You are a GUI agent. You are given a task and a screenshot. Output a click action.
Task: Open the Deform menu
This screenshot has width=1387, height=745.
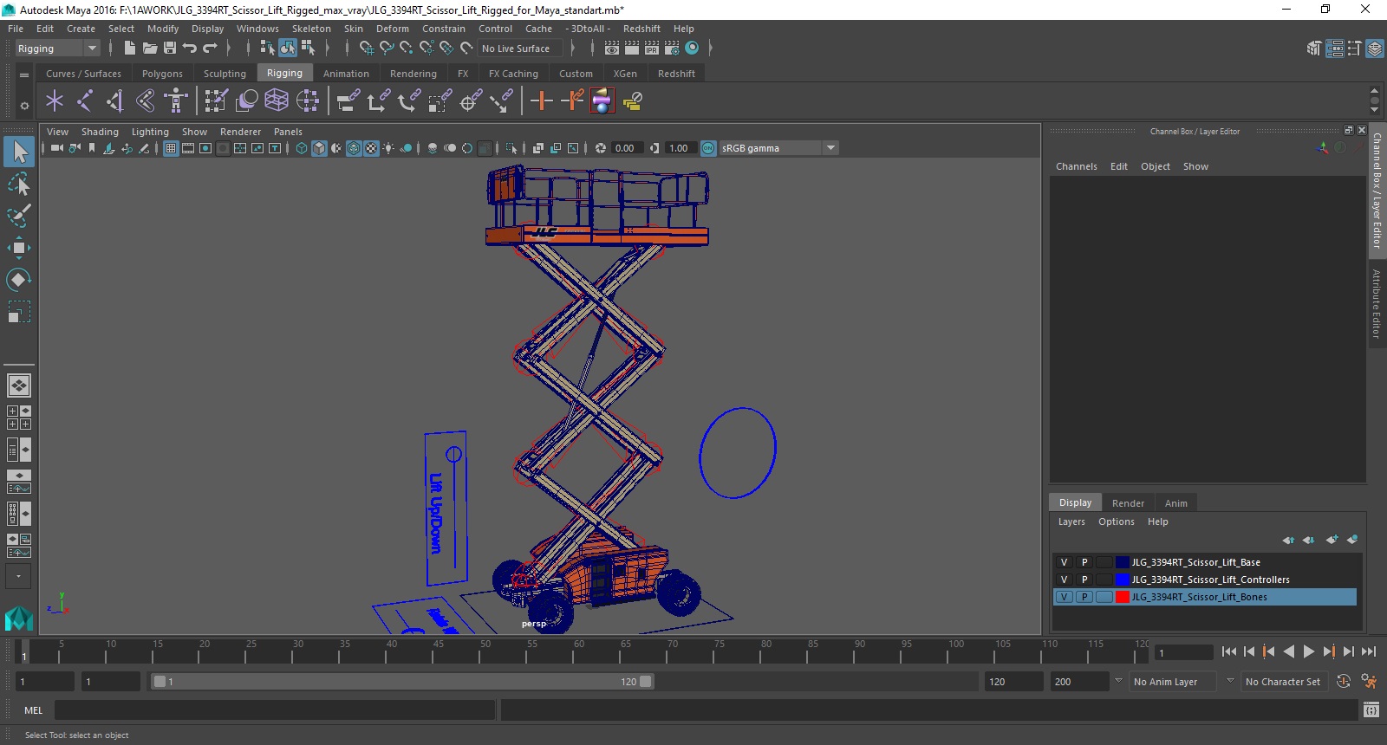pos(392,29)
